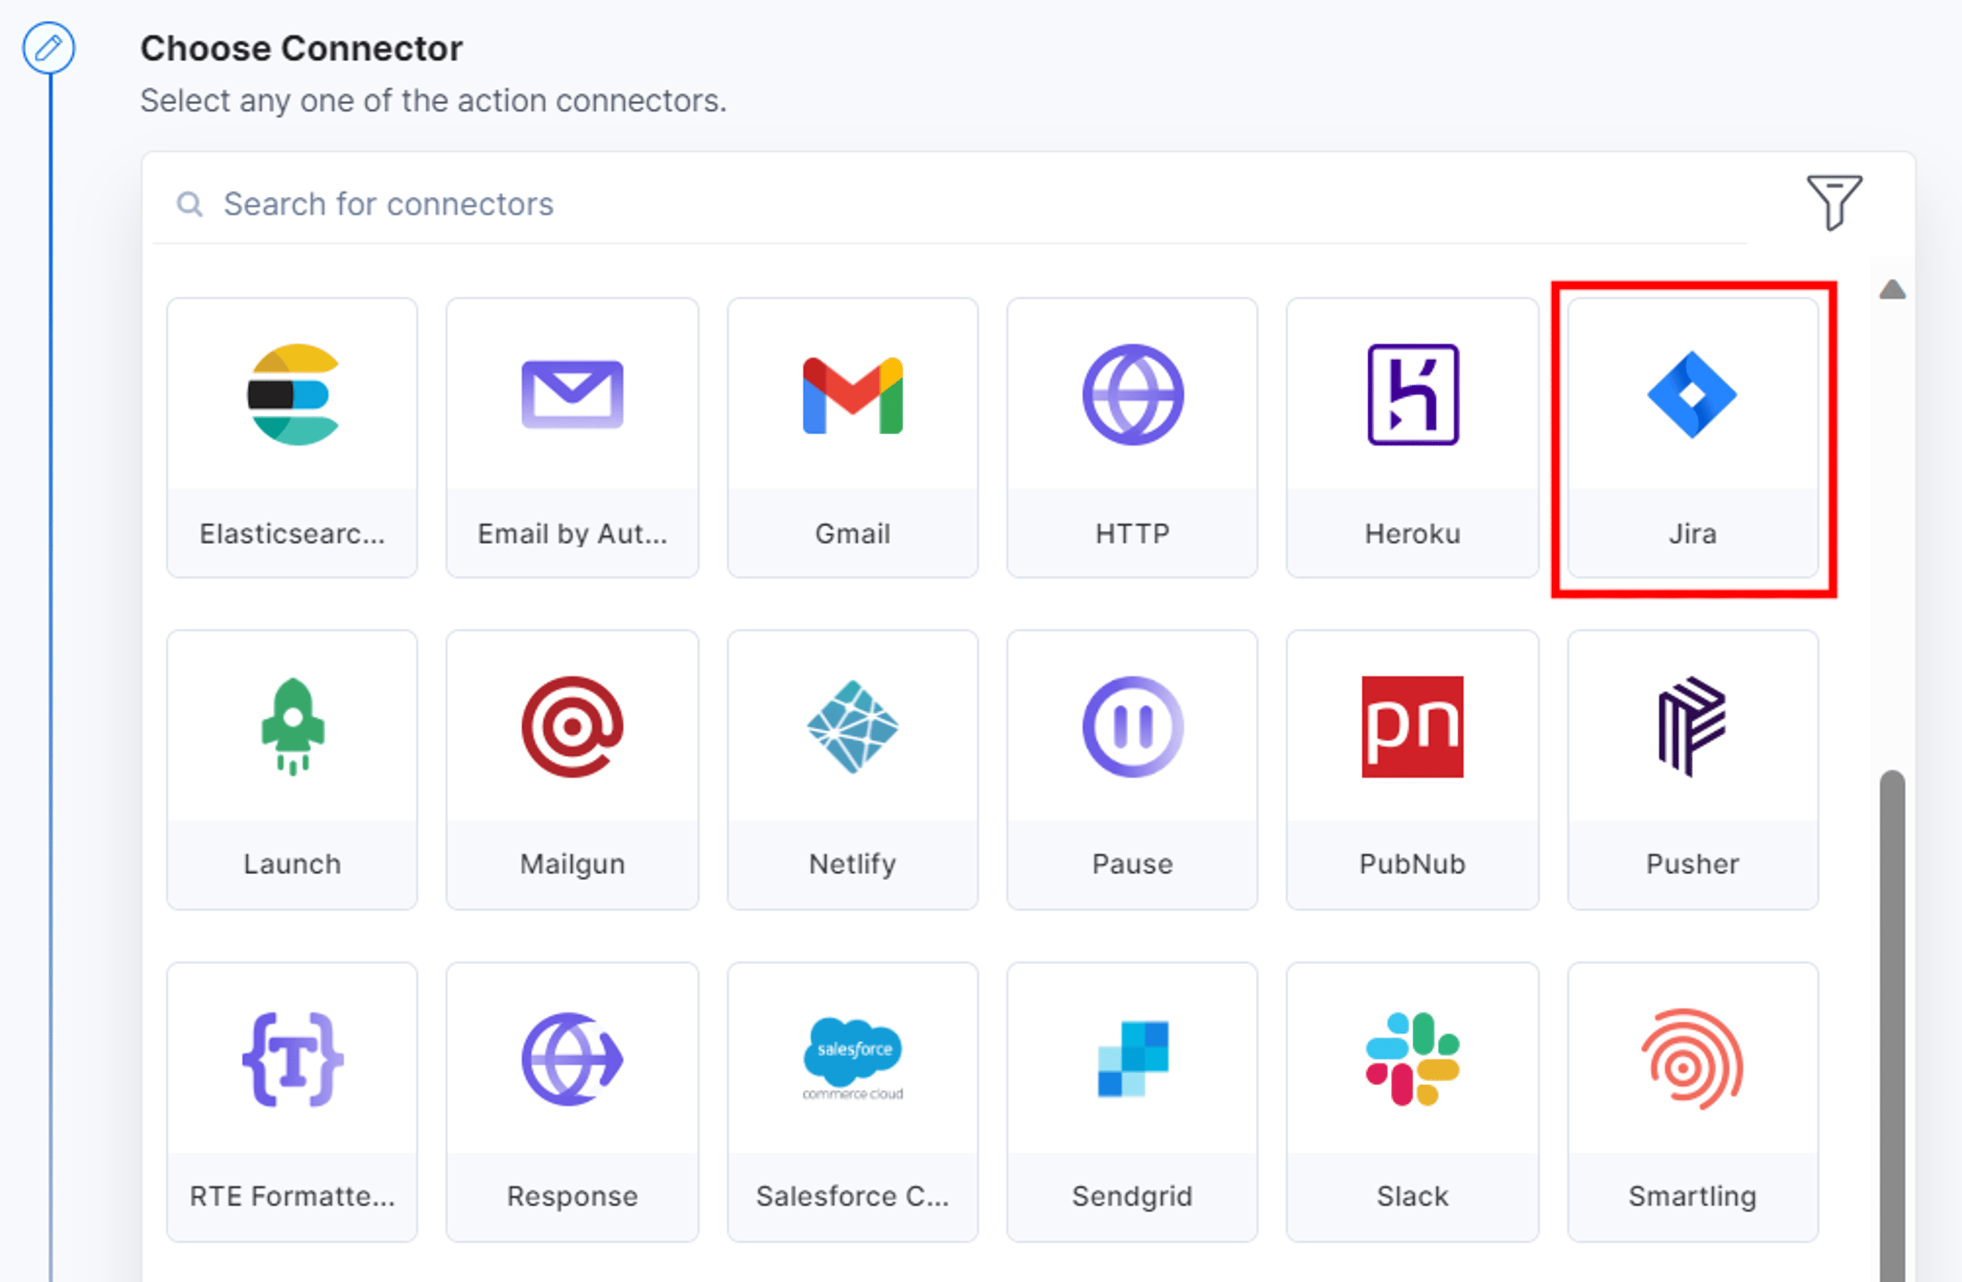Choose the Email by Automate connector
The width and height of the screenshot is (1962, 1282).
tap(572, 438)
